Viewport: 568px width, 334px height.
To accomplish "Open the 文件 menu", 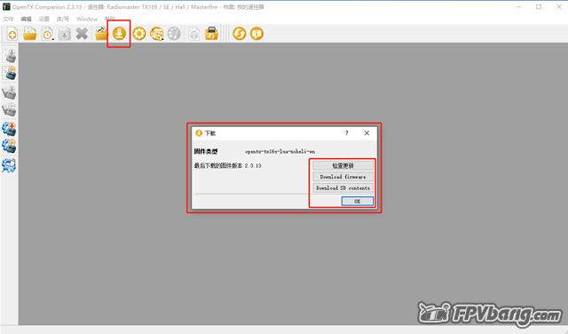I will tap(8, 19).
